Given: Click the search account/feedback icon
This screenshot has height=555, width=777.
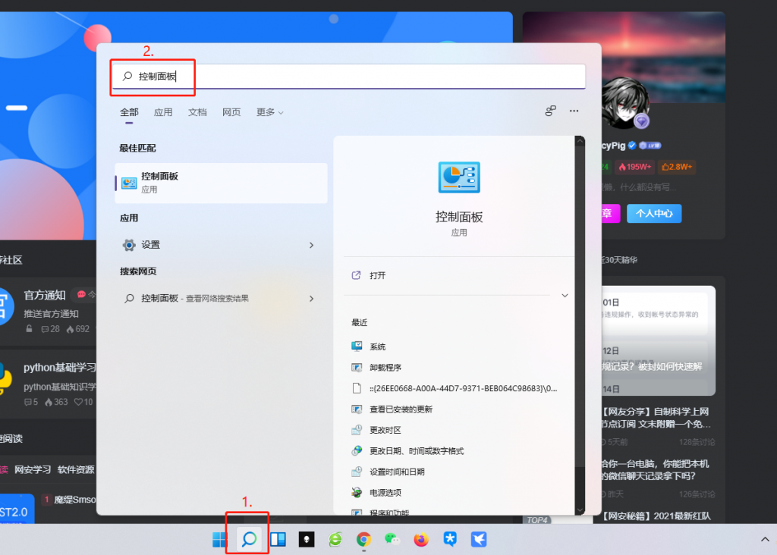Looking at the screenshot, I should [x=550, y=111].
